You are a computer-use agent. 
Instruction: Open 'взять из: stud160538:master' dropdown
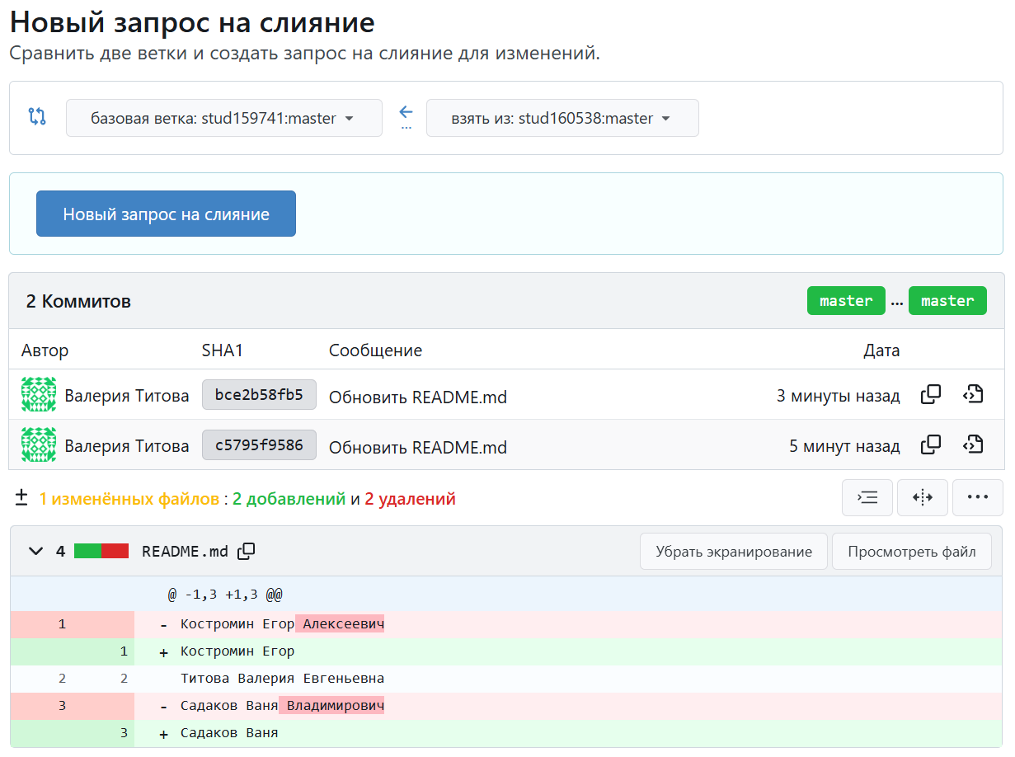pyautogui.click(x=562, y=118)
